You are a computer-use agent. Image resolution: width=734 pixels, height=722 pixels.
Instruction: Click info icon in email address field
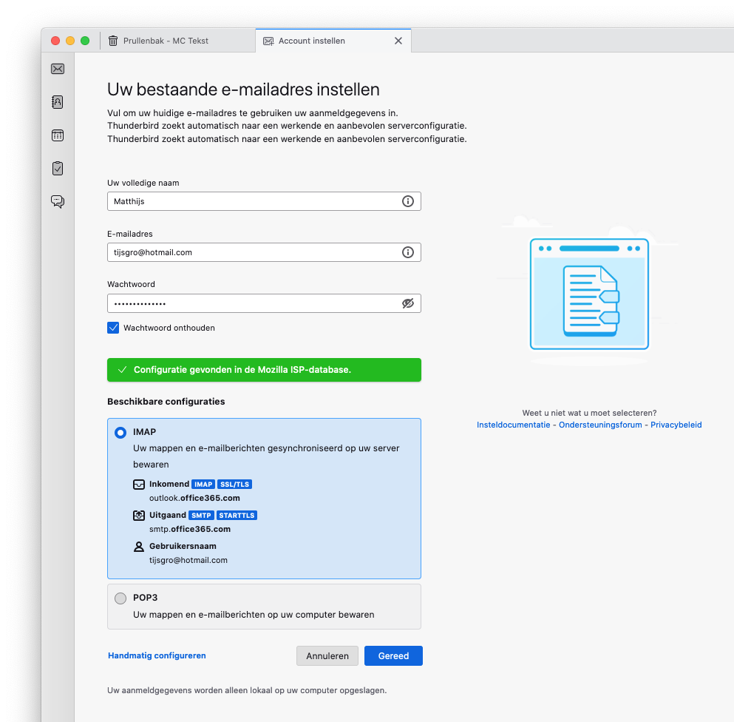pyautogui.click(x=407, y=252)
